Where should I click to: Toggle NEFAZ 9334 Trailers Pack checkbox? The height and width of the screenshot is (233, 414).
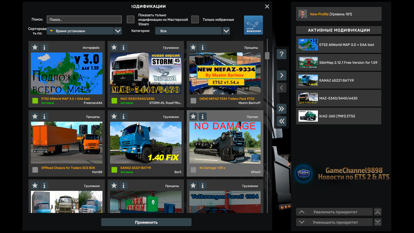[194, 101]
